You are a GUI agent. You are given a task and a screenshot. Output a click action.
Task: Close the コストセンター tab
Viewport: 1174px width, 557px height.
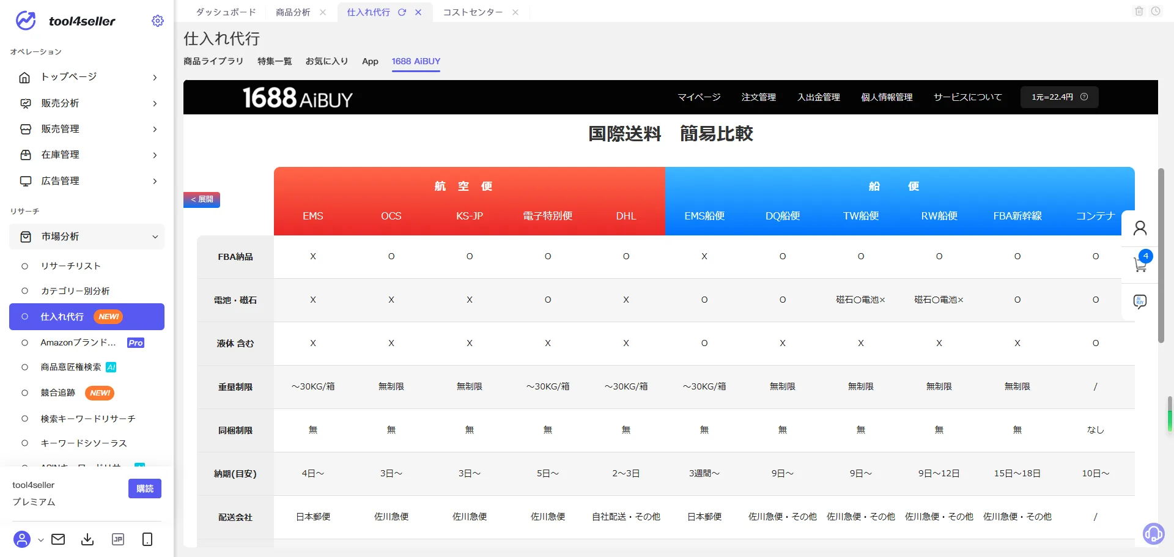point(515,12)
